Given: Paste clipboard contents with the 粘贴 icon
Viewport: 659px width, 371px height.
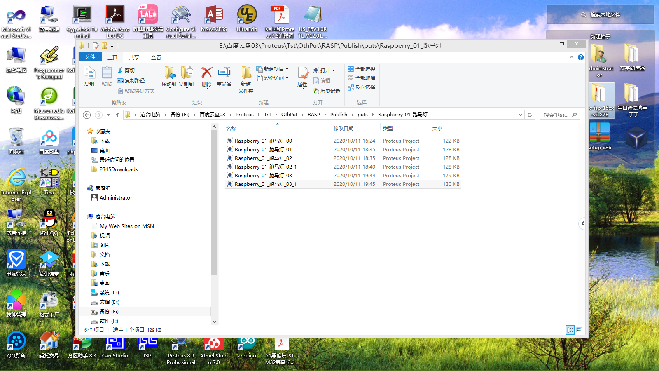Looking at the screenshot, I should coord(107,76).
